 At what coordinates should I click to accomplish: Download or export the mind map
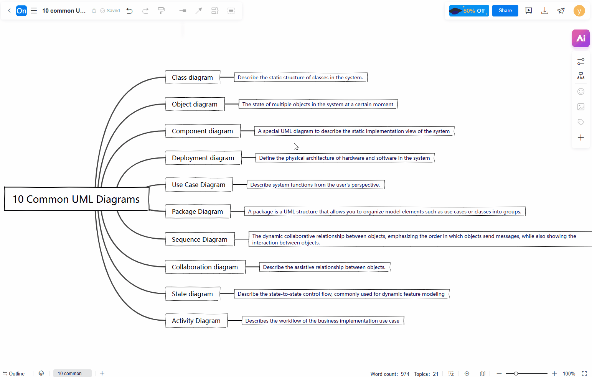coord(545,11)
